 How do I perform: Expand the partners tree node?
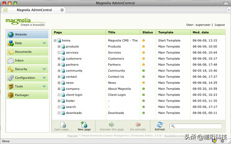59,65
